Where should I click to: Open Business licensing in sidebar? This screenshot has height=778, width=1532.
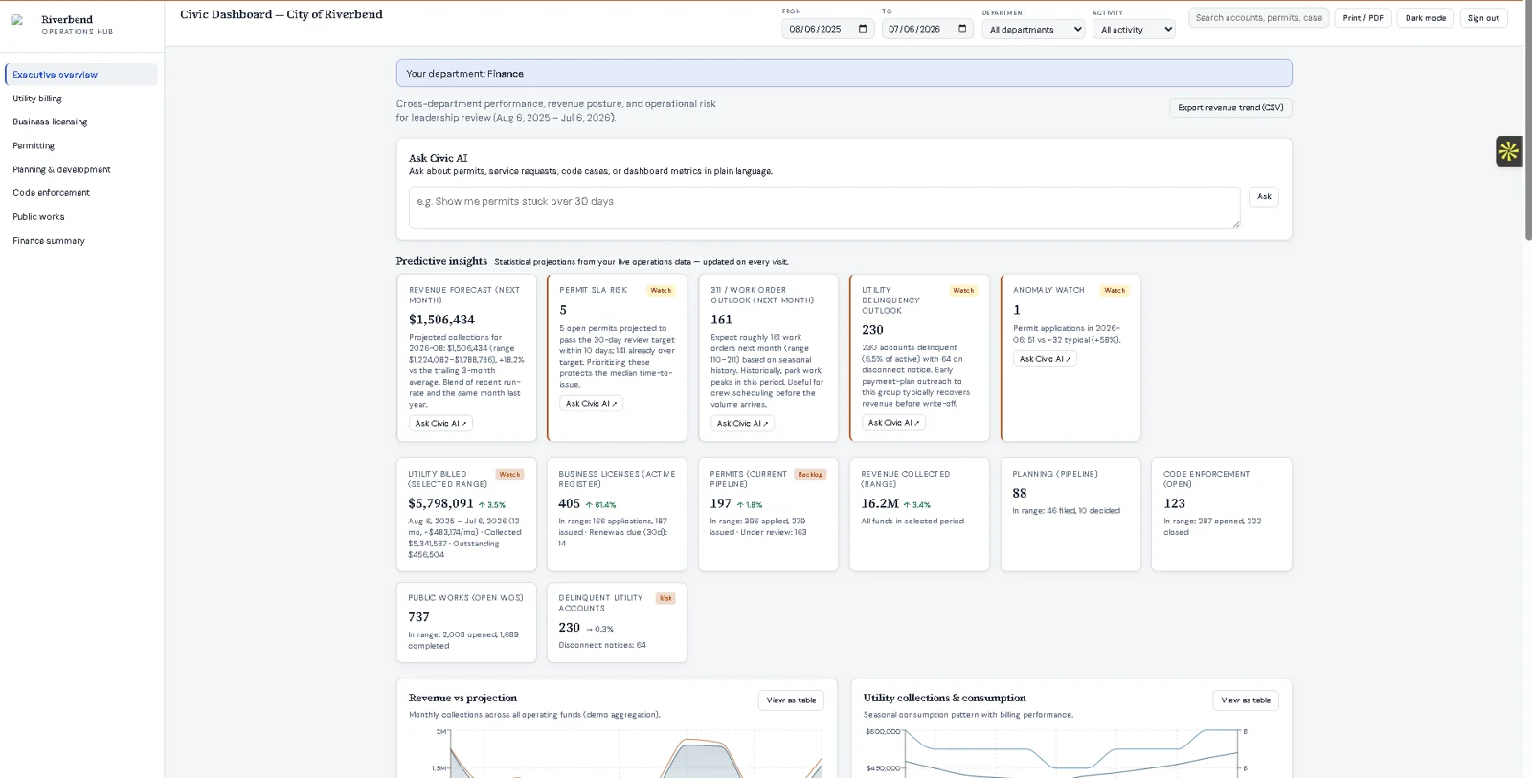(81, 122)
